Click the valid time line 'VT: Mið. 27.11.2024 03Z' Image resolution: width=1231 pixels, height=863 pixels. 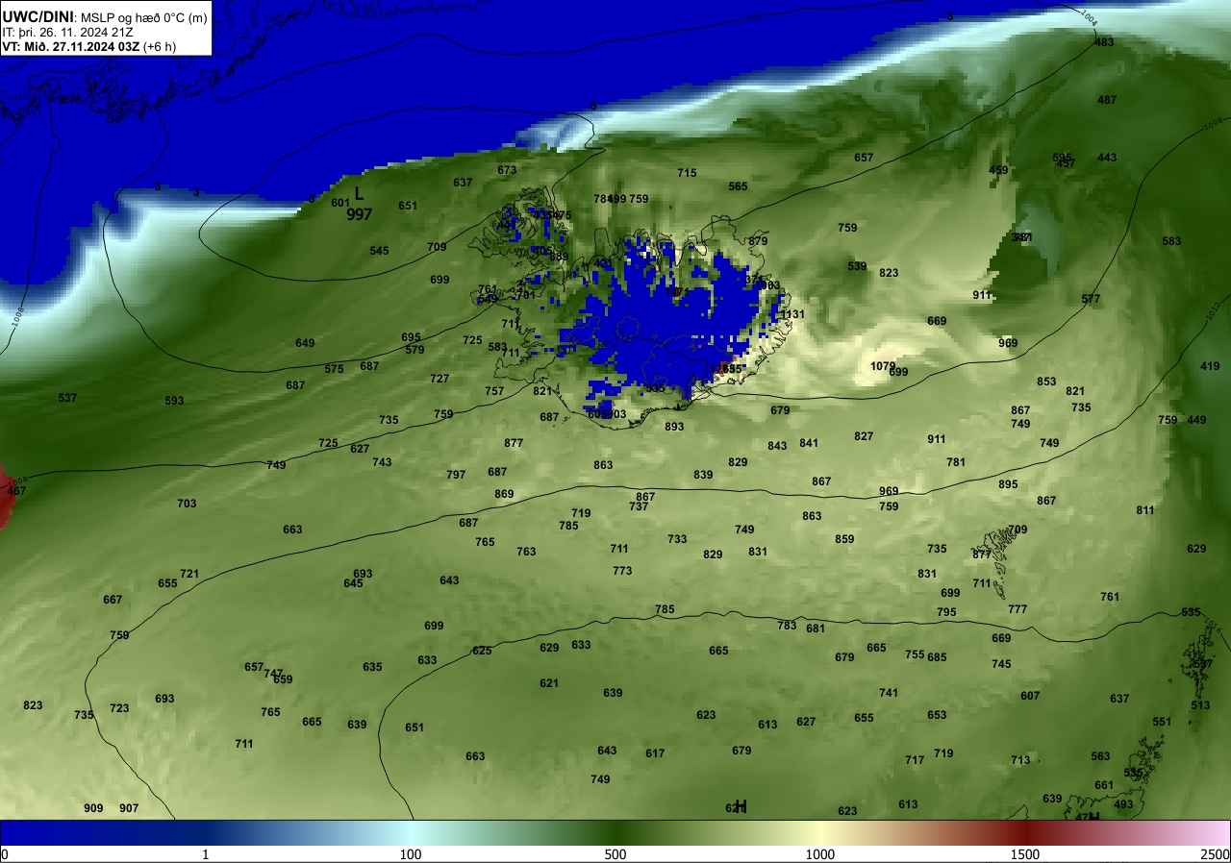[70, 46]
